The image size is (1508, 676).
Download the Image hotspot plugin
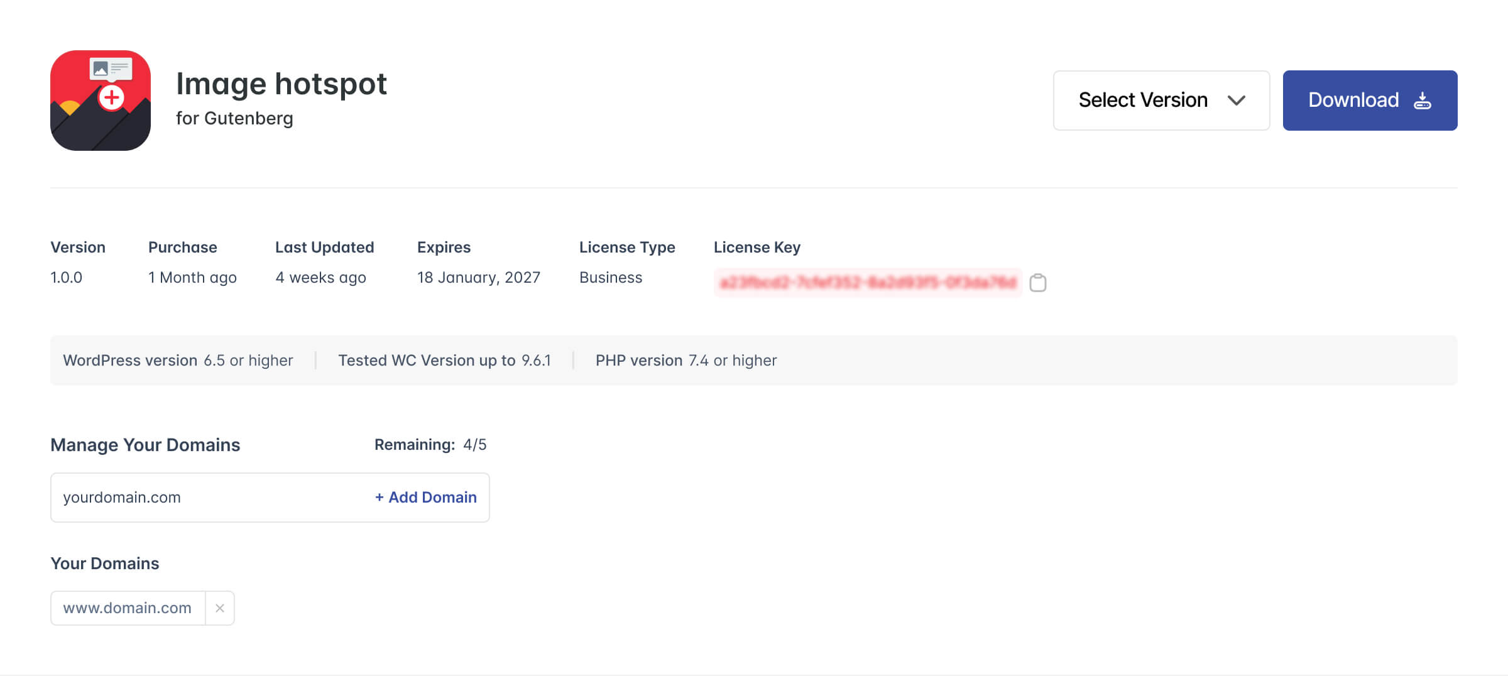coord(1370,100)
